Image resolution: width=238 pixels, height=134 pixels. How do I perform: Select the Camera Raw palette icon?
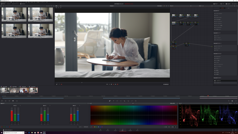(x=2, y=101)
